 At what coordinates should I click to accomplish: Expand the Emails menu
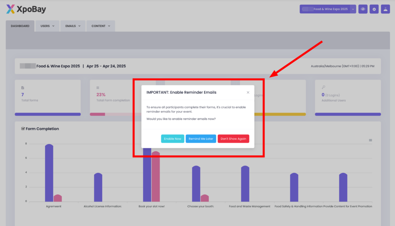73,26
